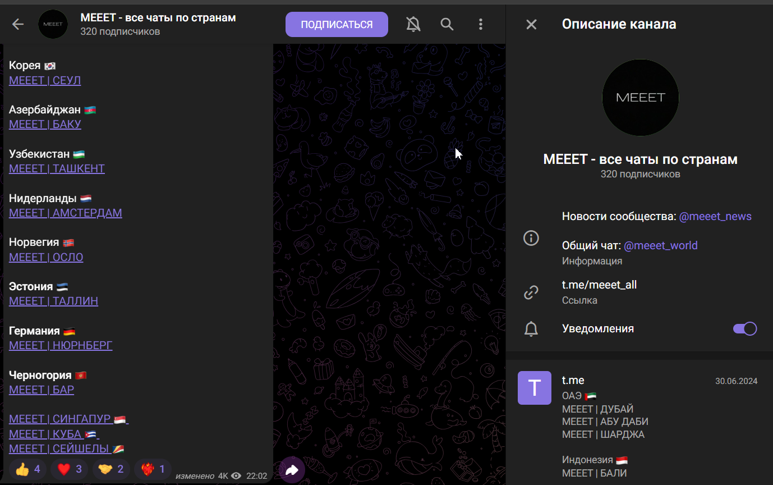Click the Уведомления label
The width and height of the screenshot is (773, 485).
(598, 329)
